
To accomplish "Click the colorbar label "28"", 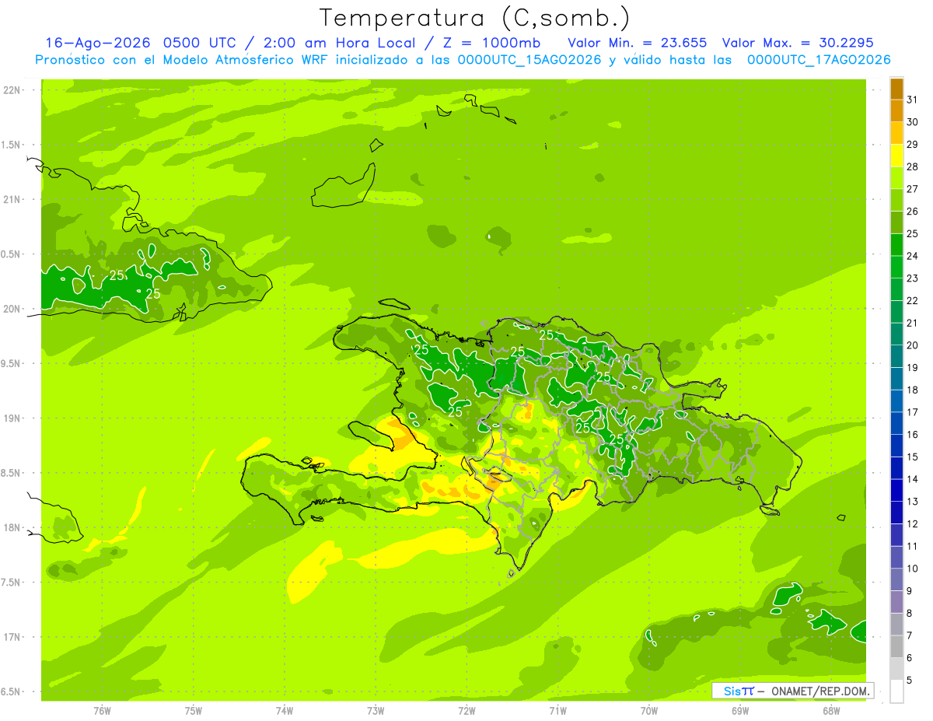I will click(913, 166).
